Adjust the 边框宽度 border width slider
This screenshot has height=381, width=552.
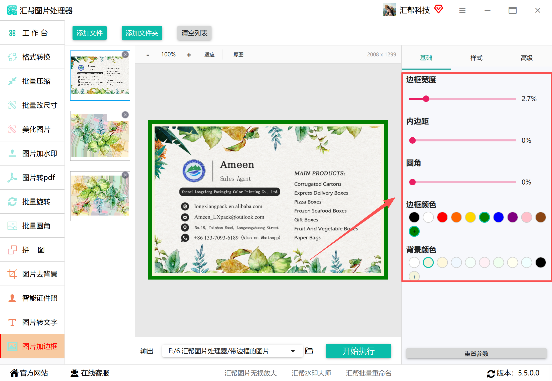[462, 99]
